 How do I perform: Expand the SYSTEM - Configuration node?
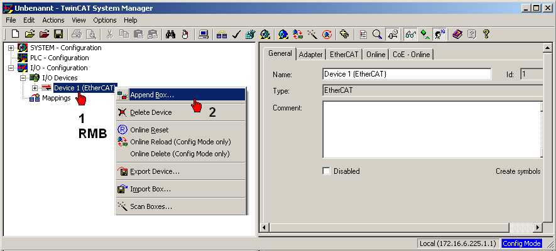(11, 48)
